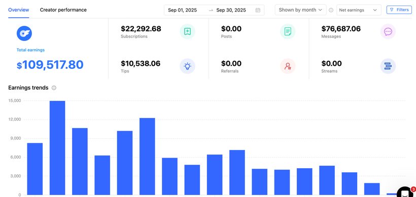The height and width of the screenshot is (197, 416).
Task: Click the red notification badge showing 3
Action: (x=413, y=189)
